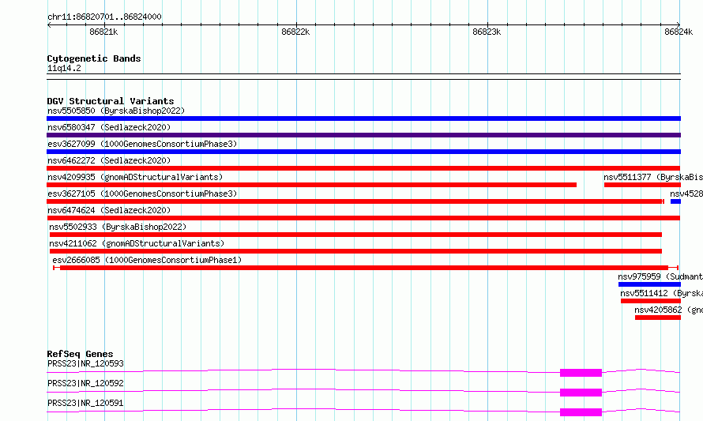703x421 pixels.
Task: Click the PRSS23|NR_120591 exon block
Action: pyautogui.click(x=581, y=412)
